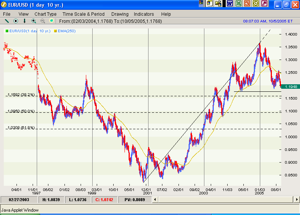The image size is (300, 215).
Task: Open the File menu
Action: (7, 14)
